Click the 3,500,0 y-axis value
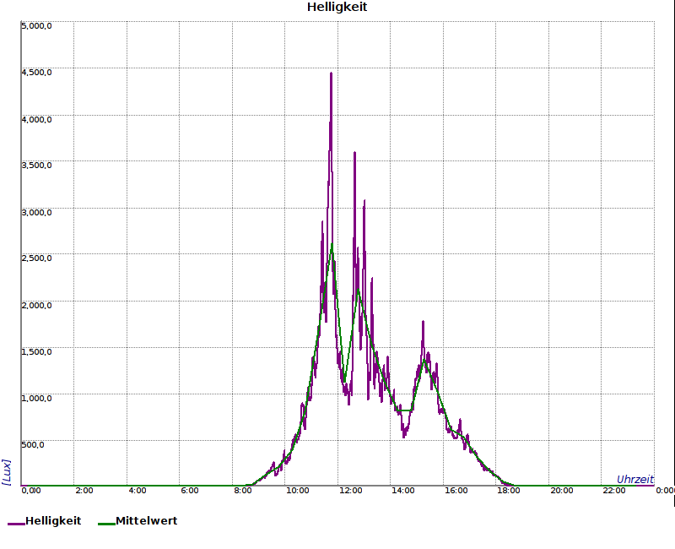 (x=36, y=166)
